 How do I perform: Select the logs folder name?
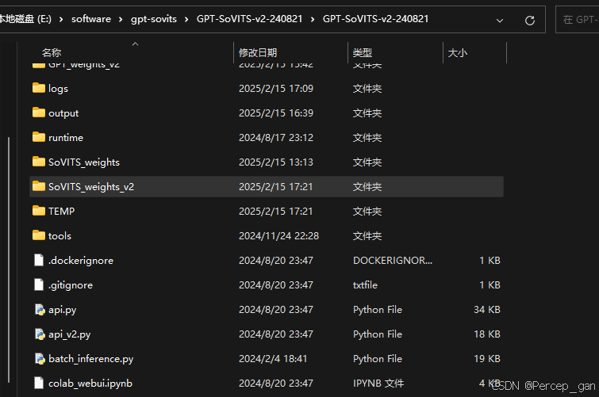click(x=58, y=89)
